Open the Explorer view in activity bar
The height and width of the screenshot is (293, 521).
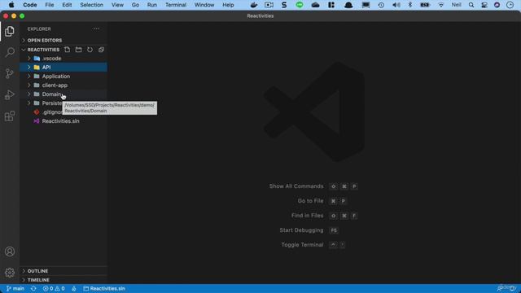(x=10, y=31)
